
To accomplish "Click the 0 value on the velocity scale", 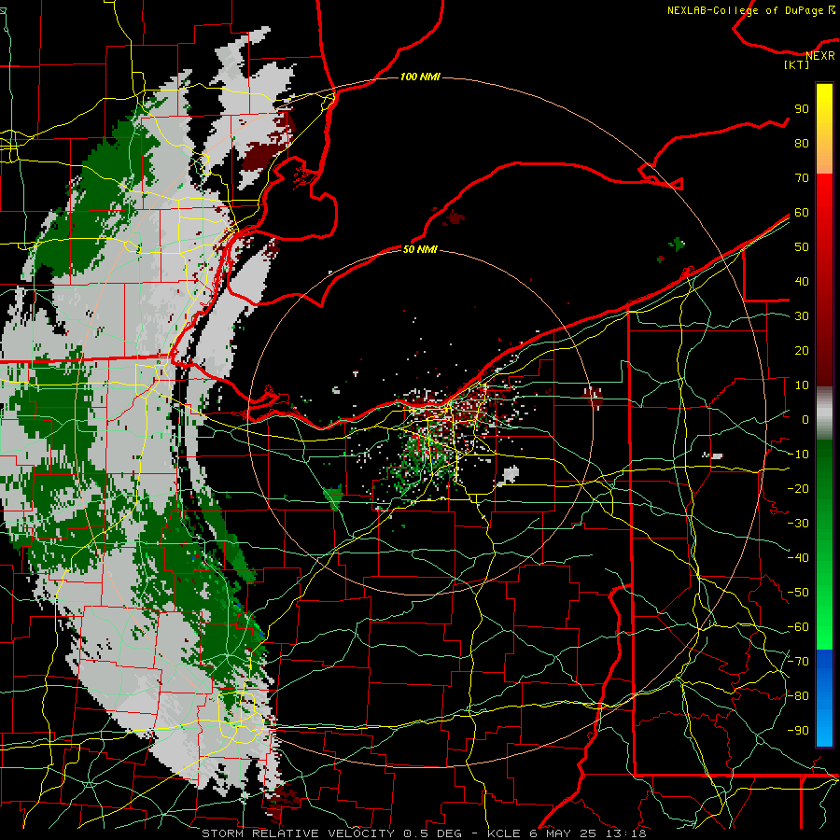I will [805, 420].
